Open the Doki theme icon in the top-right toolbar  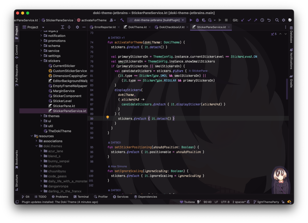click(x=290, y=20)
